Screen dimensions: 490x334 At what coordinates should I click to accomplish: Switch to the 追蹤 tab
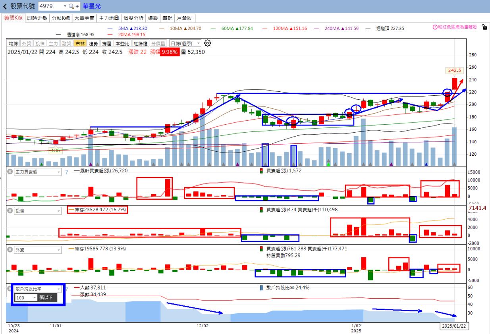coord(153,18)
